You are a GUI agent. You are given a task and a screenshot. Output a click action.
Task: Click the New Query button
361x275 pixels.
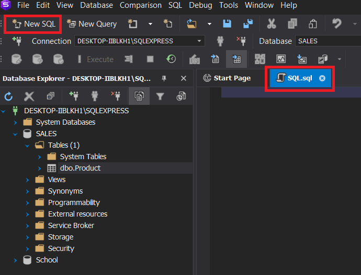click(92, 24)
